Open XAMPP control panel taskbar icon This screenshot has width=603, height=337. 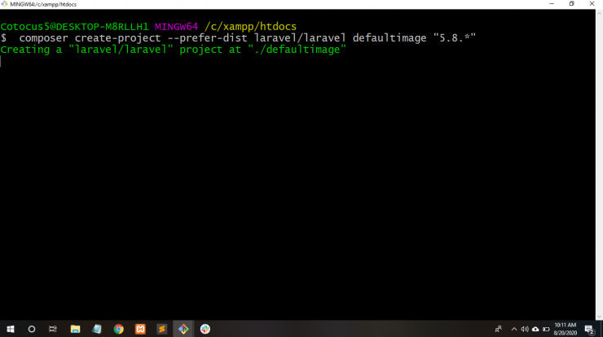coord(140,329)
